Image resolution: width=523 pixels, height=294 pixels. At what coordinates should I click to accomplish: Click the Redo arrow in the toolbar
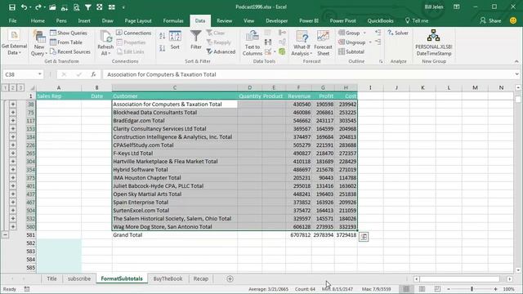38,7
